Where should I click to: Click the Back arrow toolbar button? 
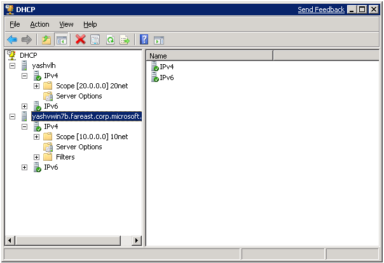(x=12, y=40)
